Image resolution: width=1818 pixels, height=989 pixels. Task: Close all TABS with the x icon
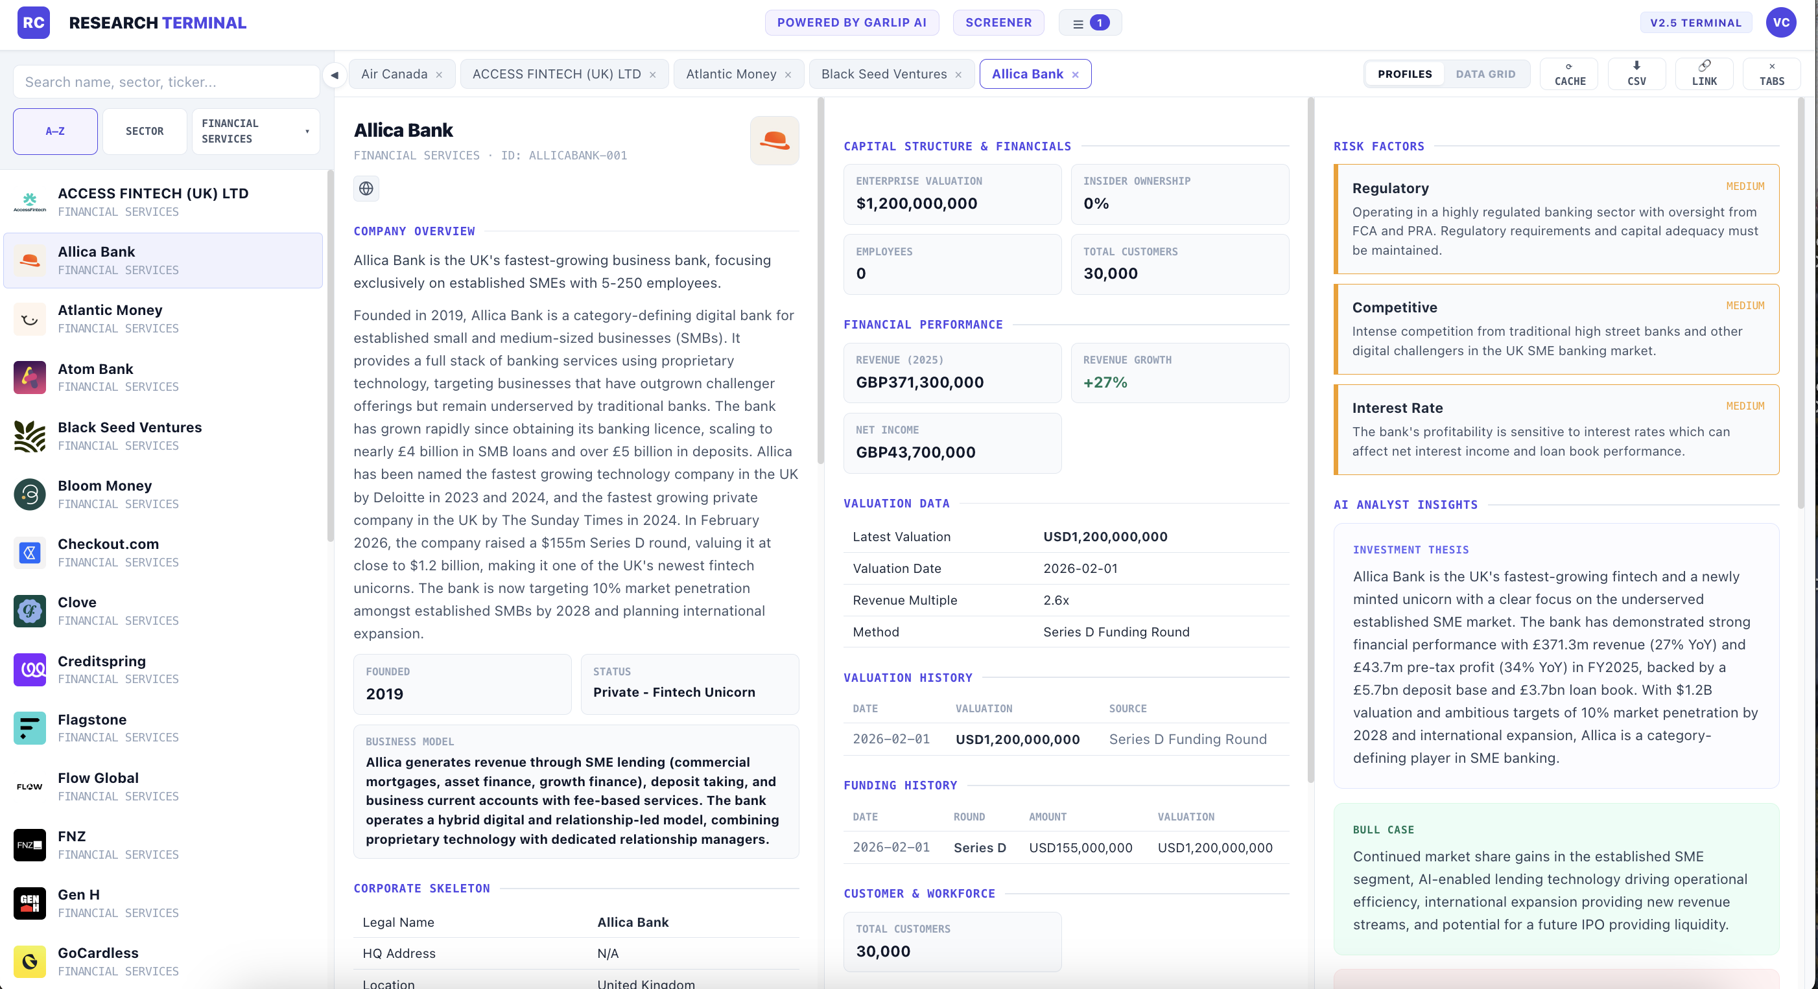1771,74
